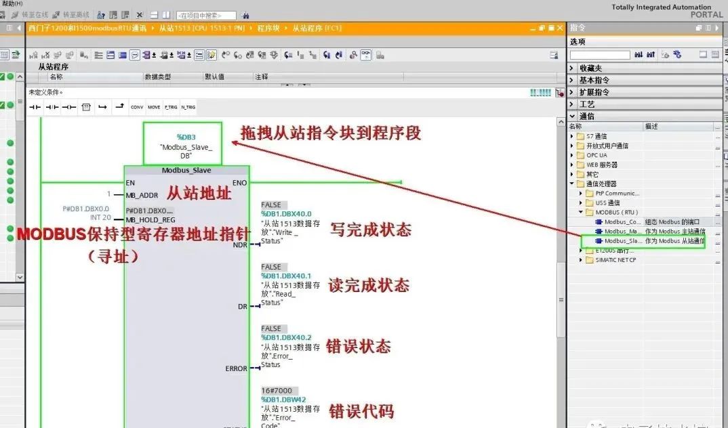728x428 pixels.
Task: Click the delete network toolbar icon
Action: point(45,55)
